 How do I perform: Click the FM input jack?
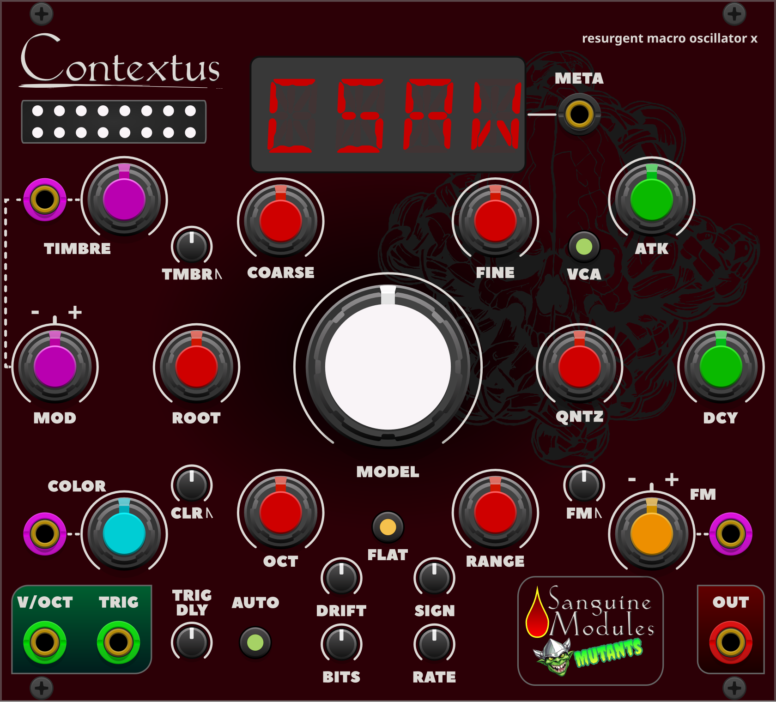click(731, 534)
